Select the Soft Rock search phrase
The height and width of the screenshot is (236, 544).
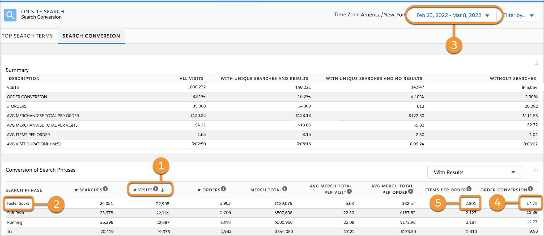tap(16, 213)
